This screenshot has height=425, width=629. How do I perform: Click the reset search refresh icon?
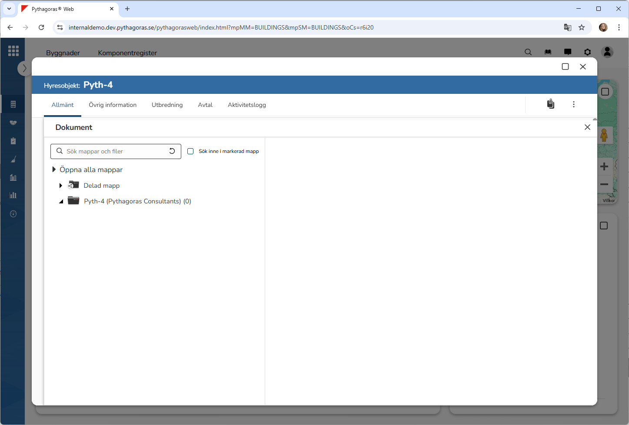(x=172, y=151)
